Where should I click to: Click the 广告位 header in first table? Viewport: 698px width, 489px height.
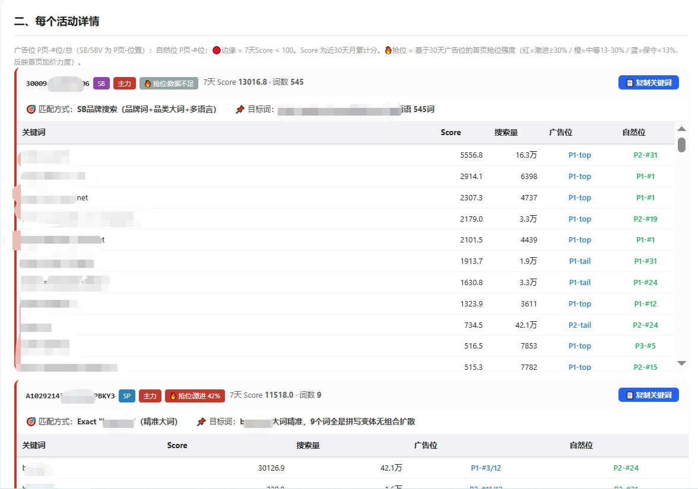tap(560, 133)
